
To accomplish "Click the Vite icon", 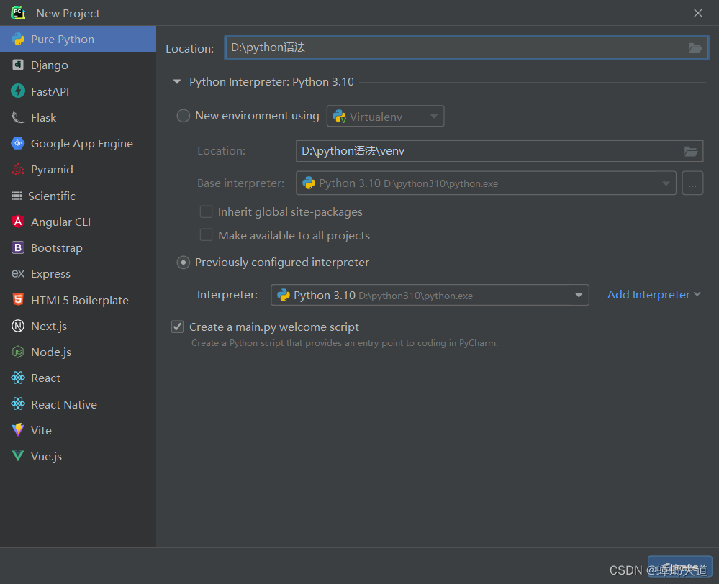I will coord(18,429).
